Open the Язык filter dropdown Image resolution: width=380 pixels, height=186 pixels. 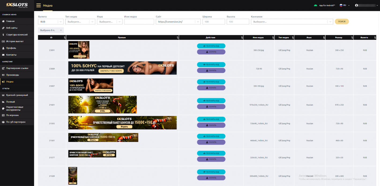click(110, 22)
